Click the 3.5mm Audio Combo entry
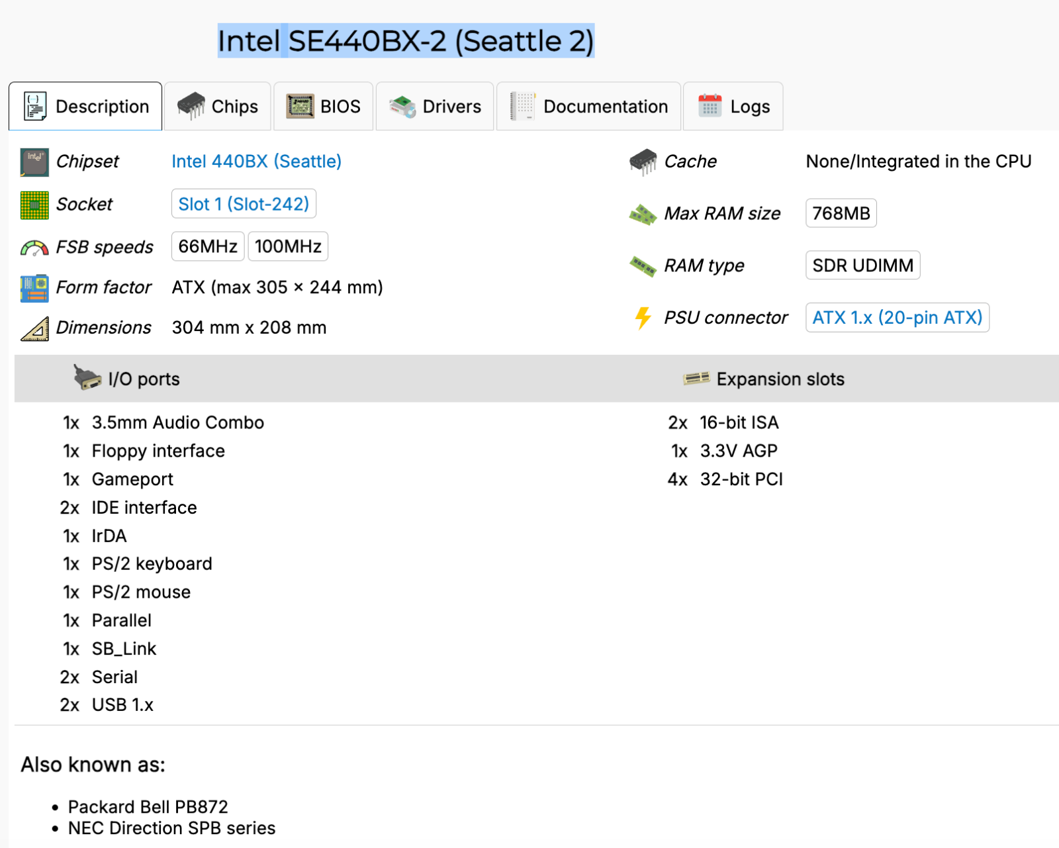Viewport: 1059px width, 848px height. [x=178, y=422]
